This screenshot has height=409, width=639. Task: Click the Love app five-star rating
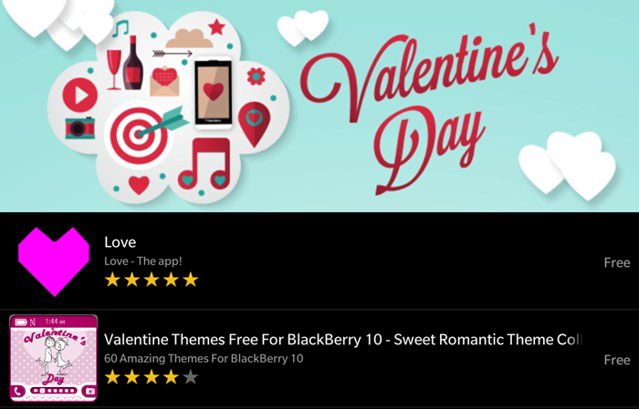coord(151,280)
